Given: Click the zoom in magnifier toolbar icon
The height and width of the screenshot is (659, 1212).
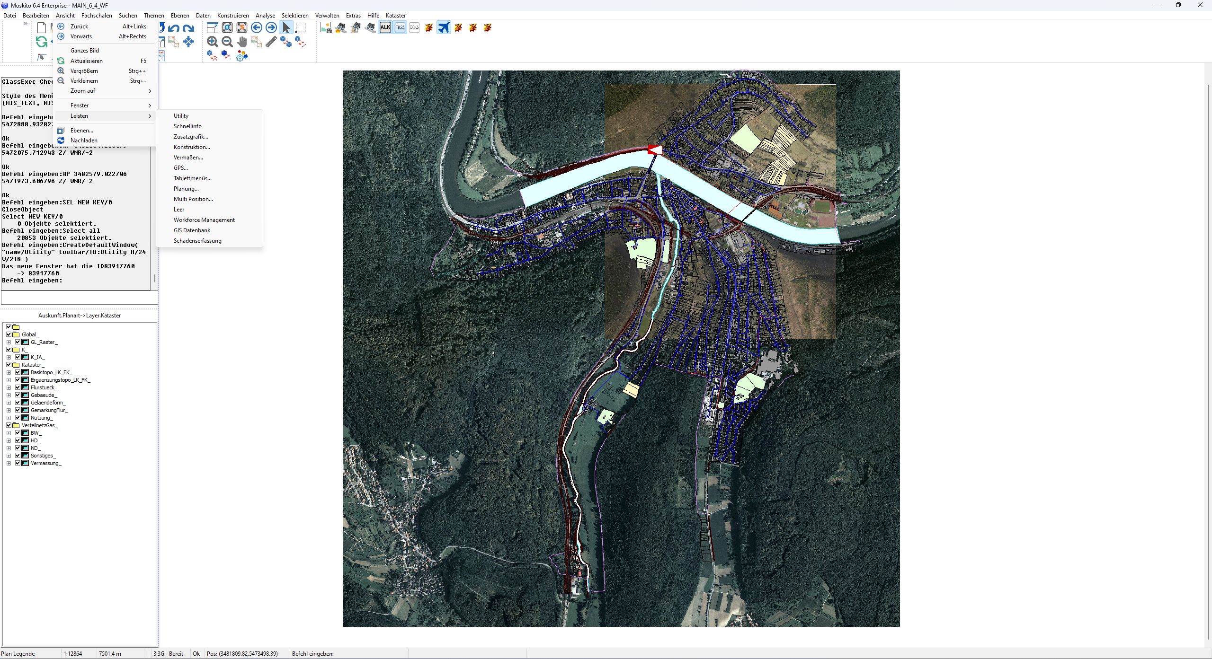Looking at the screenshot, I should coord(213,42).
